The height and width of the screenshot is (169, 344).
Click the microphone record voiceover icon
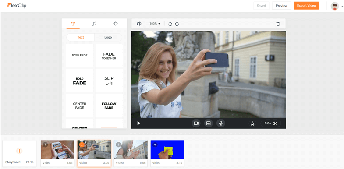tap(221, 123)
